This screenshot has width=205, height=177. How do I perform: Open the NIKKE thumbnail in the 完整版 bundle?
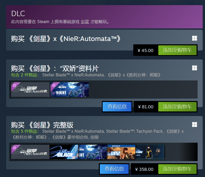coord(92,152)
